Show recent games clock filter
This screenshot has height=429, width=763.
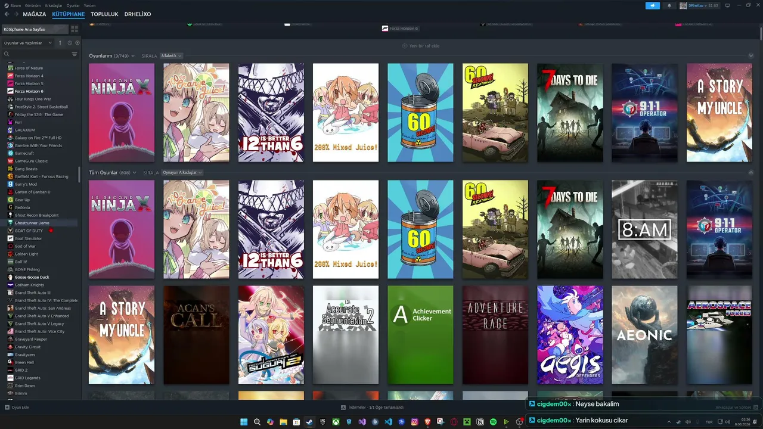click(x=70, y=43)
